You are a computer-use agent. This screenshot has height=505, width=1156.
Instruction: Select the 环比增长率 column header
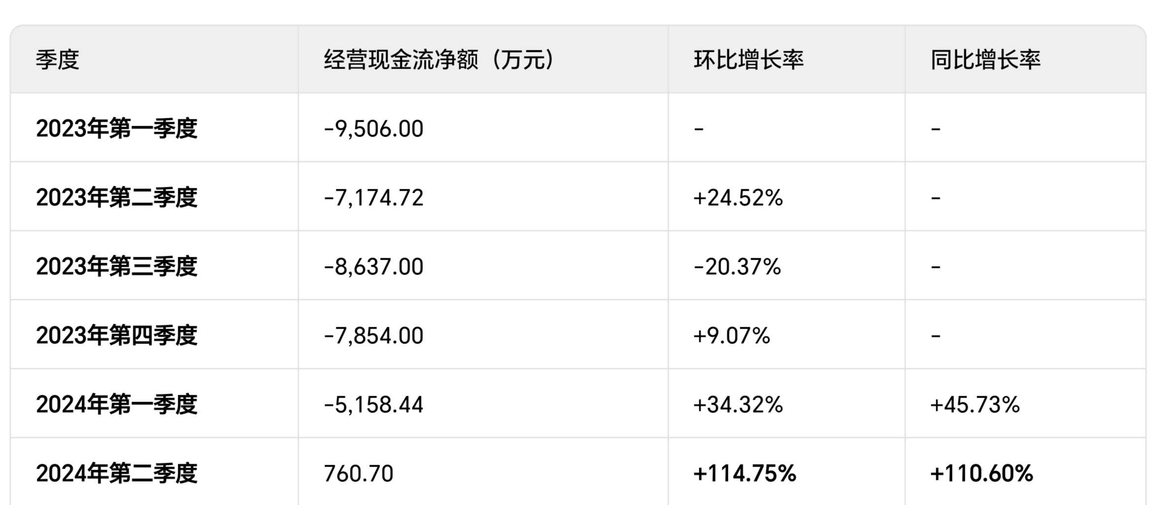749,60
